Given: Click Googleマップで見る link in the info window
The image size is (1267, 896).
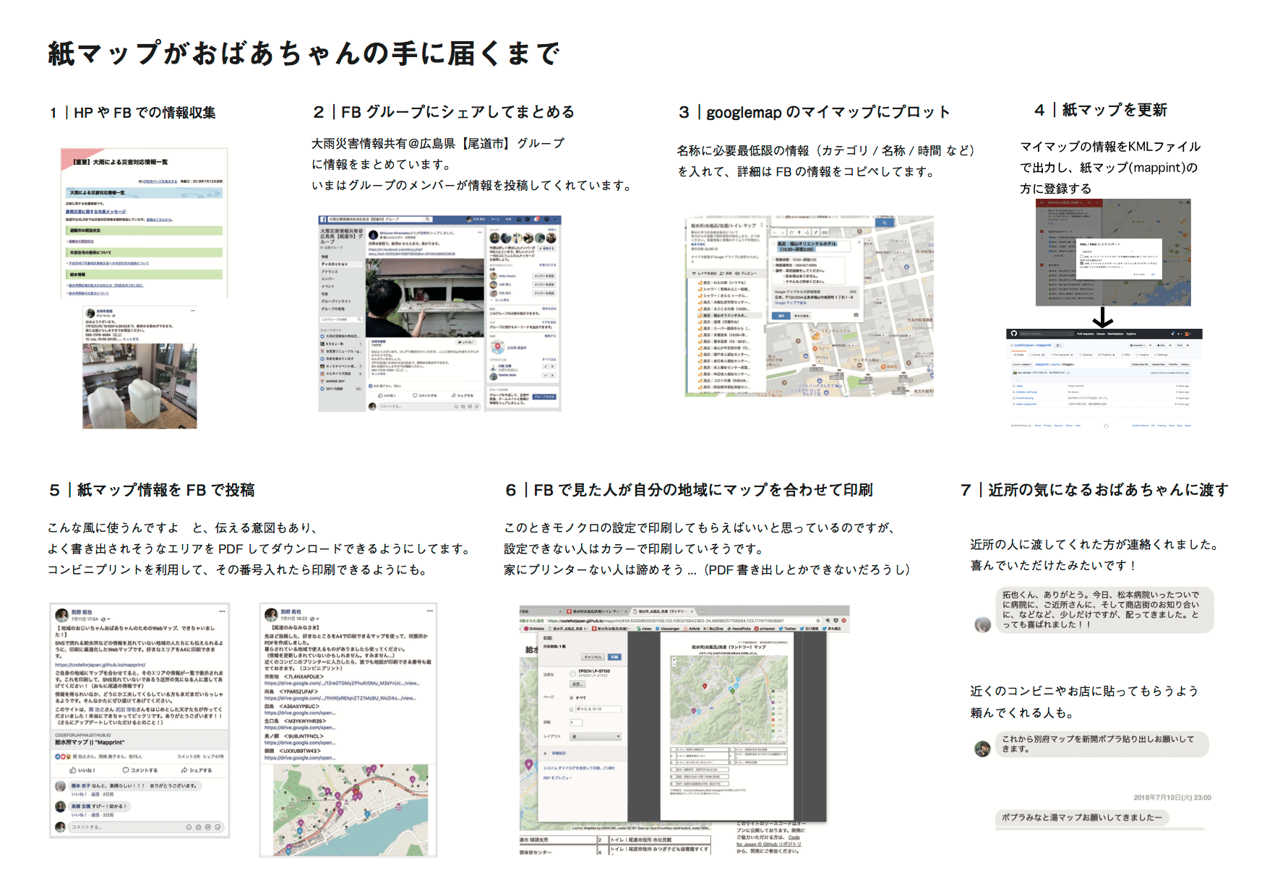Looking at the screenshot, I should click(791, 303).
